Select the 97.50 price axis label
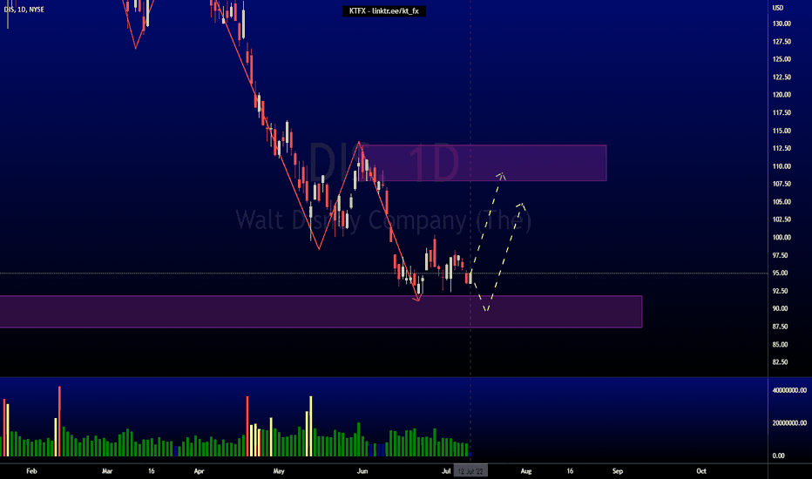Image resolution: width=812 pixels, height=479 pixels. pyautogui.click(x=780, y=256)
